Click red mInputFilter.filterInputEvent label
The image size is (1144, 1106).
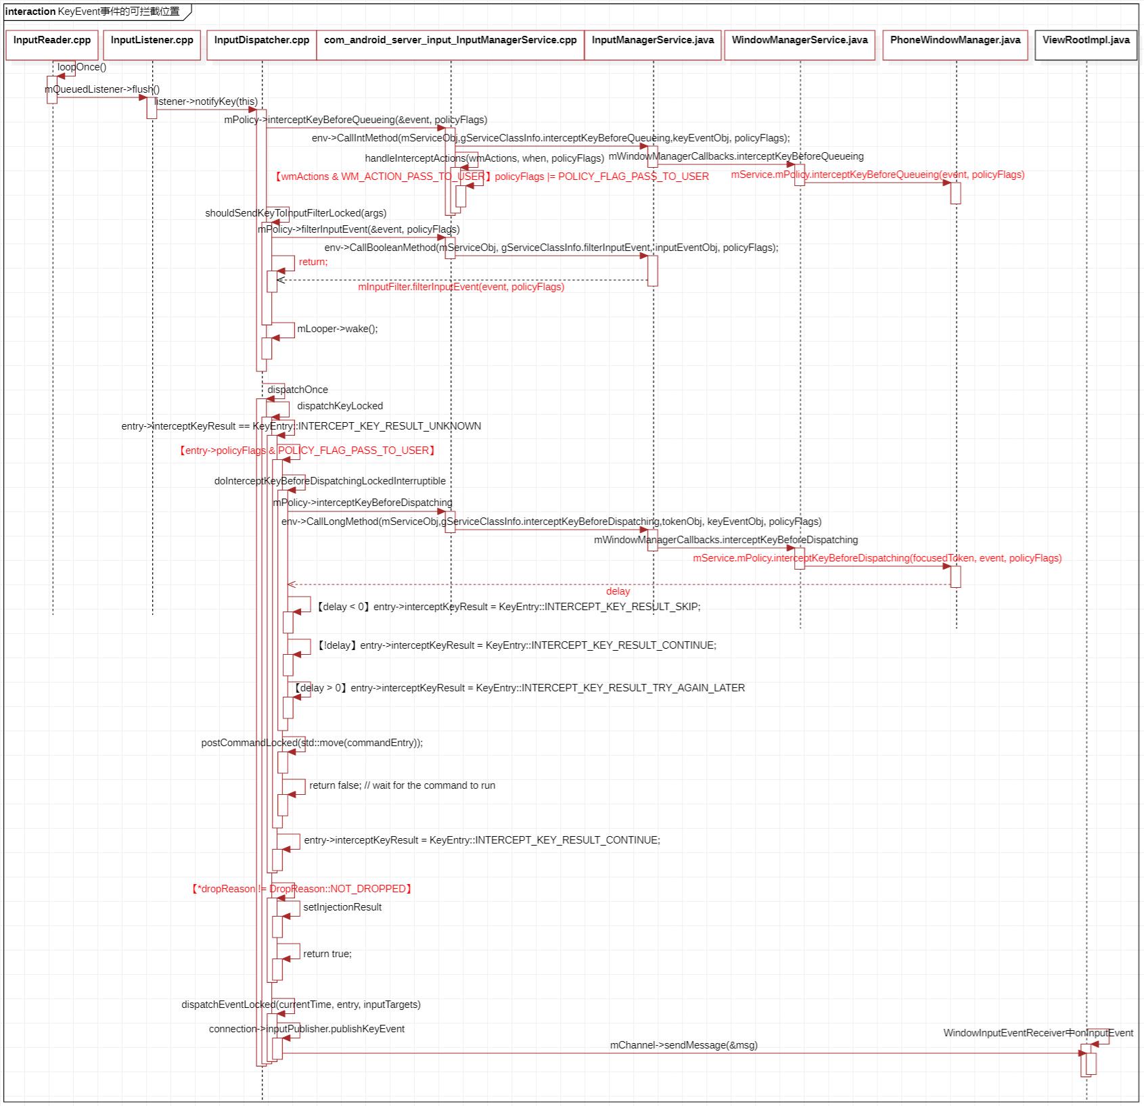461,287
